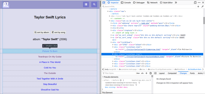Click the markup view vertical scrollbar

(x=204, y=20)
